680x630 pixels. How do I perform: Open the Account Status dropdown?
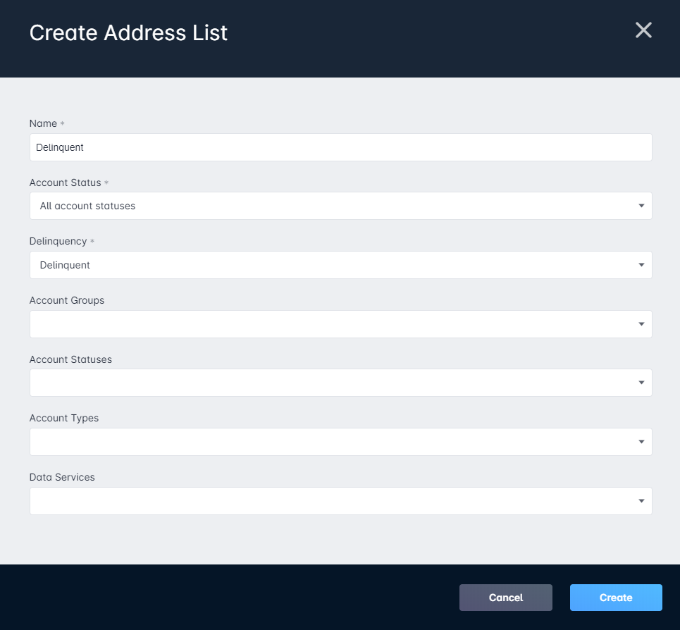341,206
